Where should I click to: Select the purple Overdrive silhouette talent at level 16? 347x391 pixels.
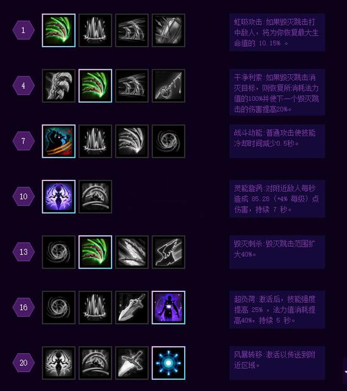pyautogui.click(x=168, y=308)
